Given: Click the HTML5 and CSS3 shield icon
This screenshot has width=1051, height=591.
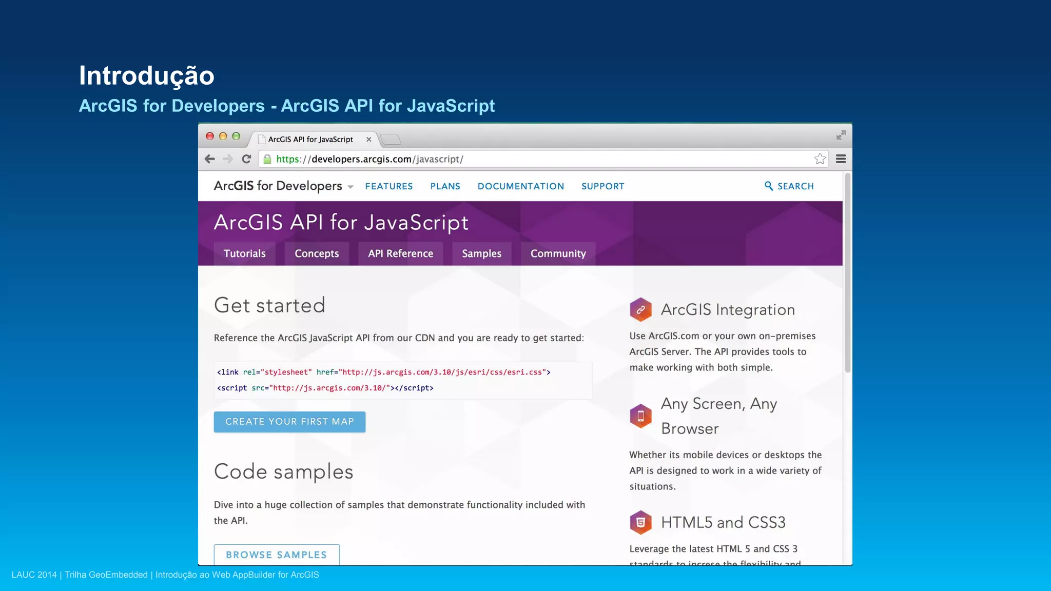Looking at the screenshot, I should 640,523.
